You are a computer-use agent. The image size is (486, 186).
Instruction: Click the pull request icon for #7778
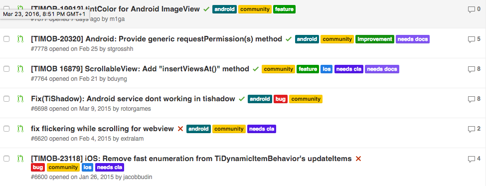point(20,39)
